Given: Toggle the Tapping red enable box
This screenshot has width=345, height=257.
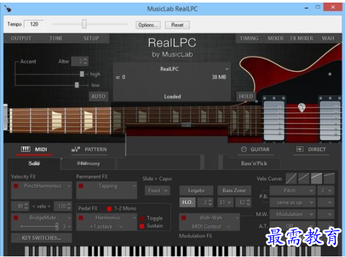Looking at the screenshot, I should 81,186.
